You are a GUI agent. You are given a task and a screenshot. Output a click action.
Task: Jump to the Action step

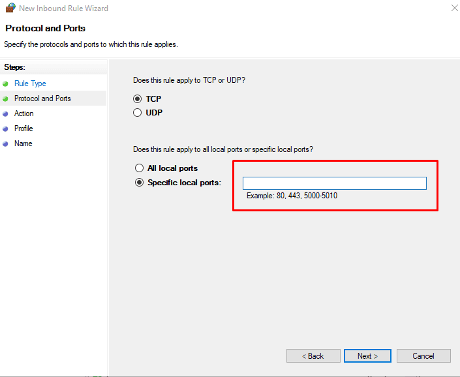point(24,113)
